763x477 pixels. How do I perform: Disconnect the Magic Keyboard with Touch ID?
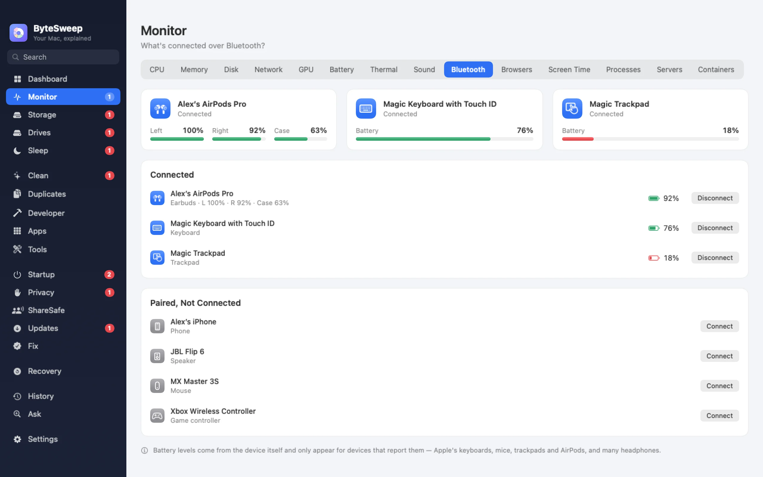pos(715,228)
